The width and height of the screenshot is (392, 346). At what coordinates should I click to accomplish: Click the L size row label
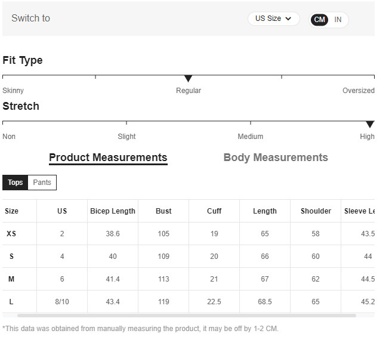tap(11, 302)
